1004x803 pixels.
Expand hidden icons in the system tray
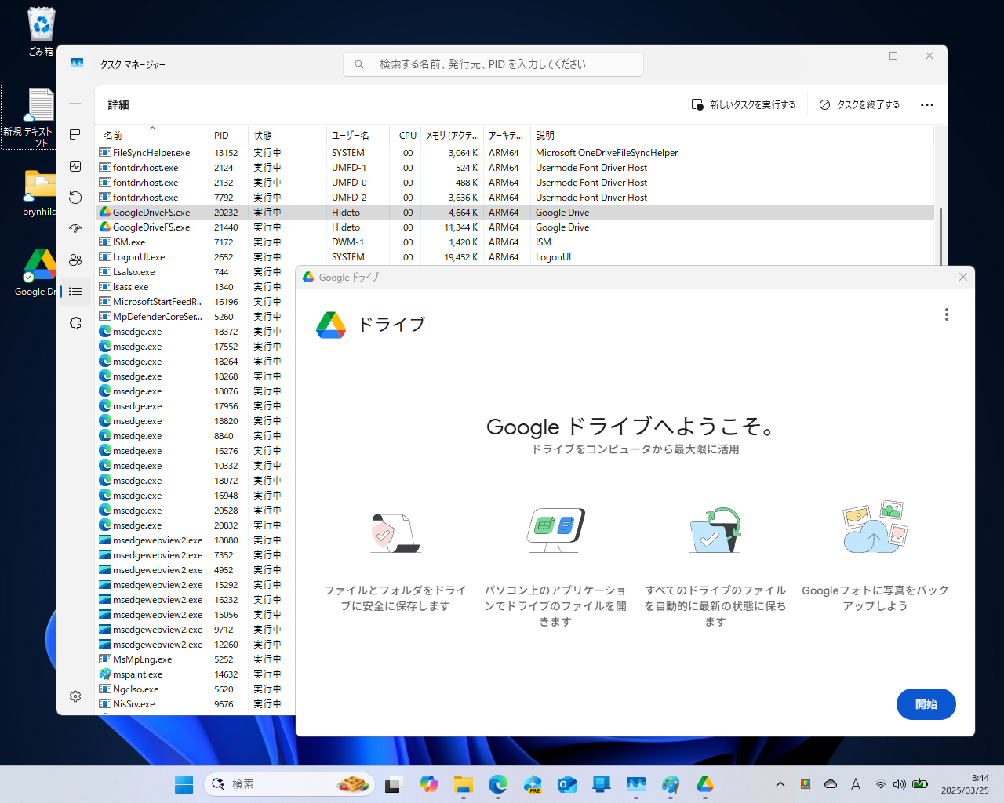[780, 783]
